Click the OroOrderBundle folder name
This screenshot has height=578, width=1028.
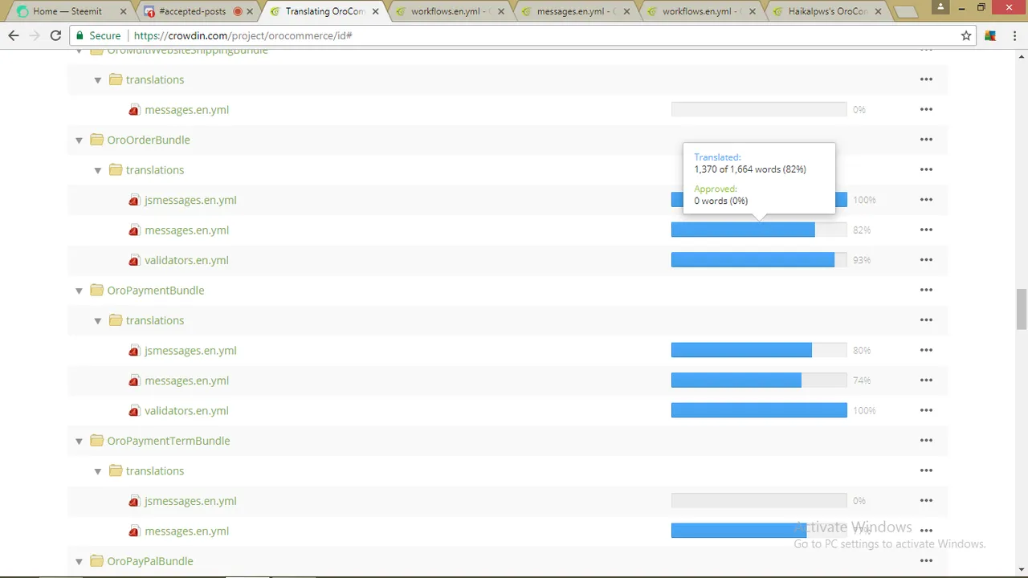click(x=149, y=140)
